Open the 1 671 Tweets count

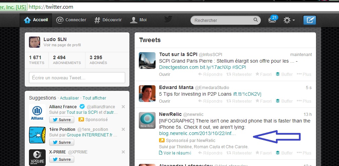coord(37,60)
